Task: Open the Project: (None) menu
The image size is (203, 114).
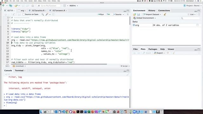Action: pyautogui.click(x=193, y=6)
